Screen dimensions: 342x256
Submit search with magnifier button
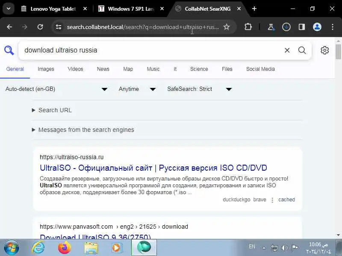click(302, 50)
